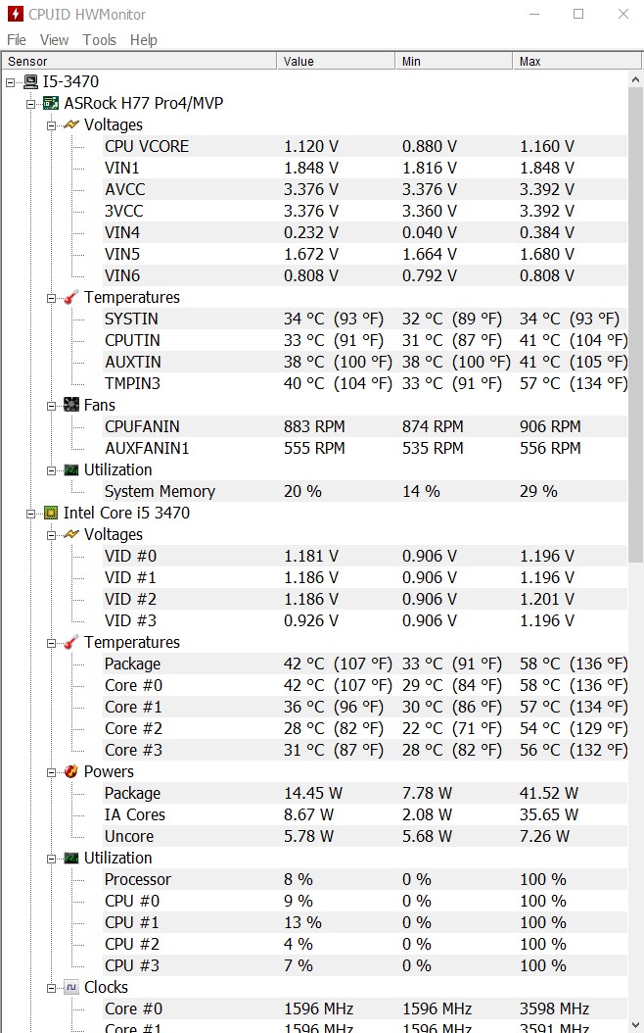Click the thermometer icon under Intel Core i5
Screen dimensions: 644x1033
click(x=71, y=642)
